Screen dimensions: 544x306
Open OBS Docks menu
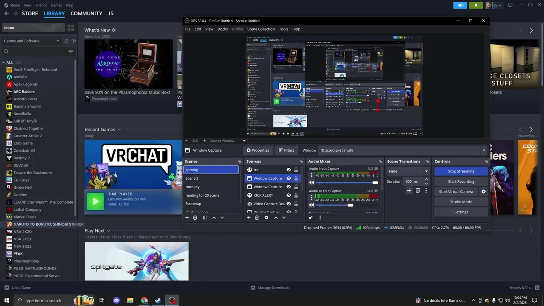coord(223,29)
